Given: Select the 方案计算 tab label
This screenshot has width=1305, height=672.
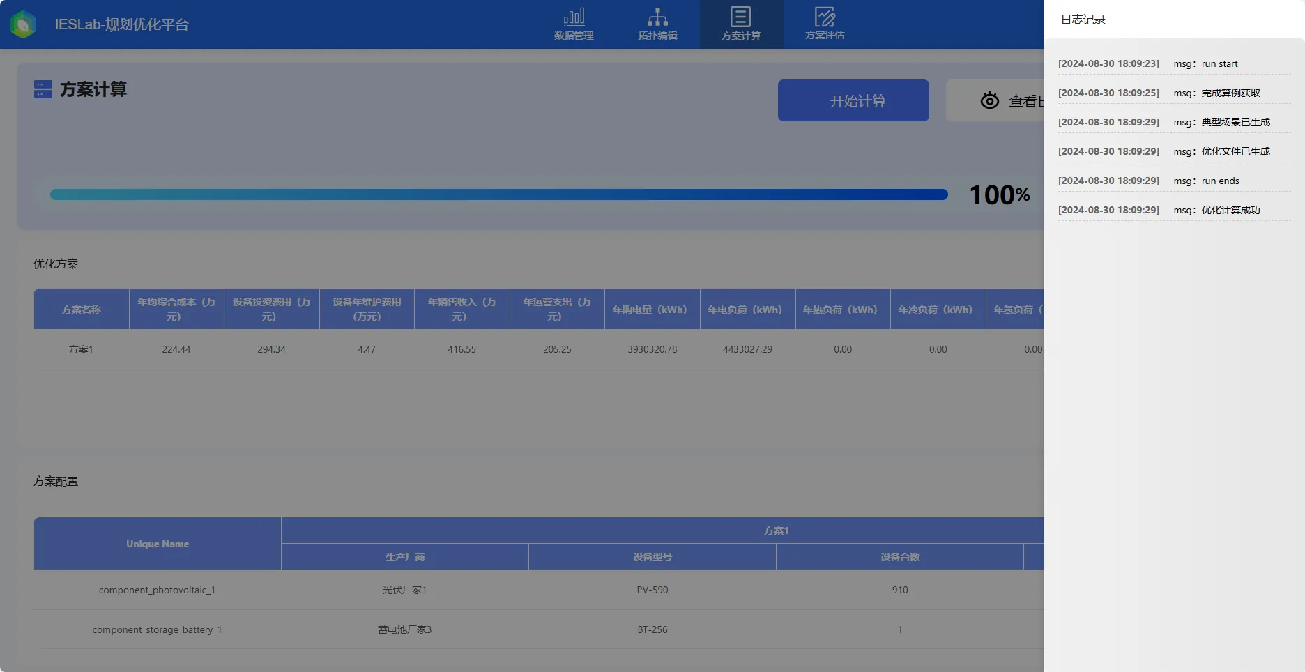Looking at the screenshot, I should pos(741,36).
